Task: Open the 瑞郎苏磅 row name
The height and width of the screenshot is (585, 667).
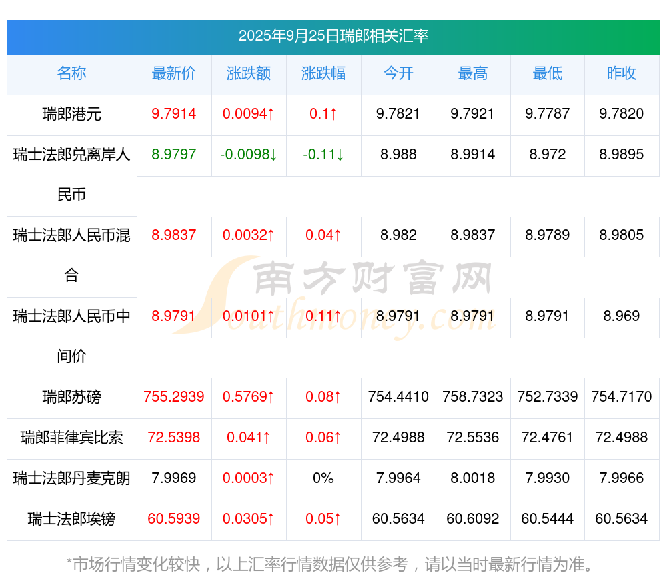Action: click(x=71, y=398)
